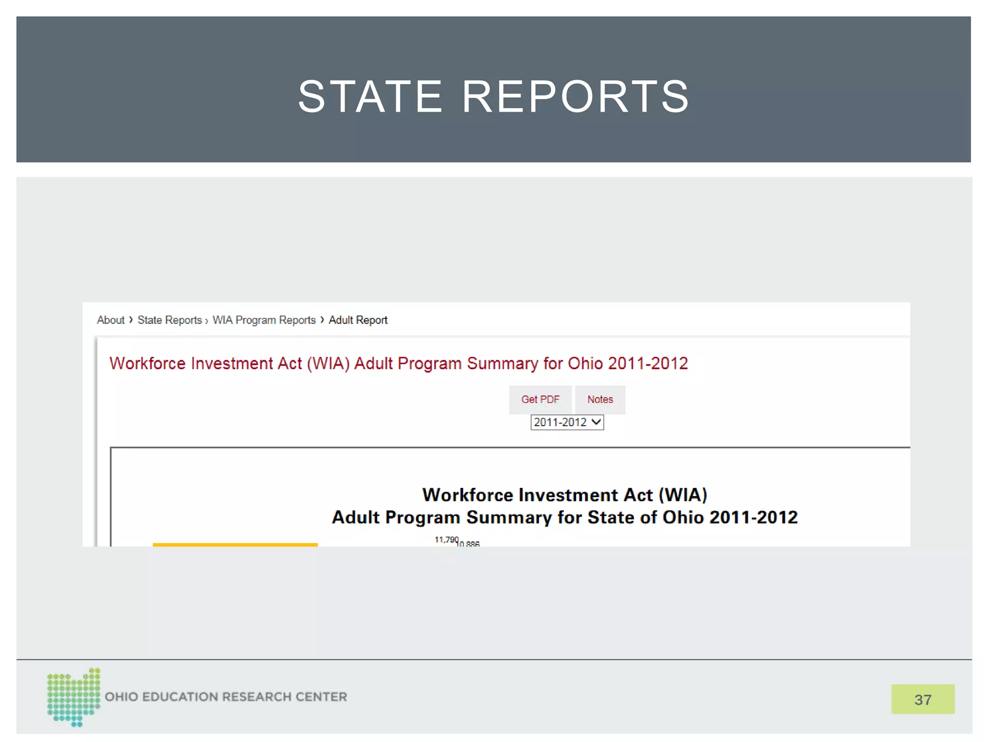Click the red WIA Adult Program Summary heading

click(x=398, y=363)
